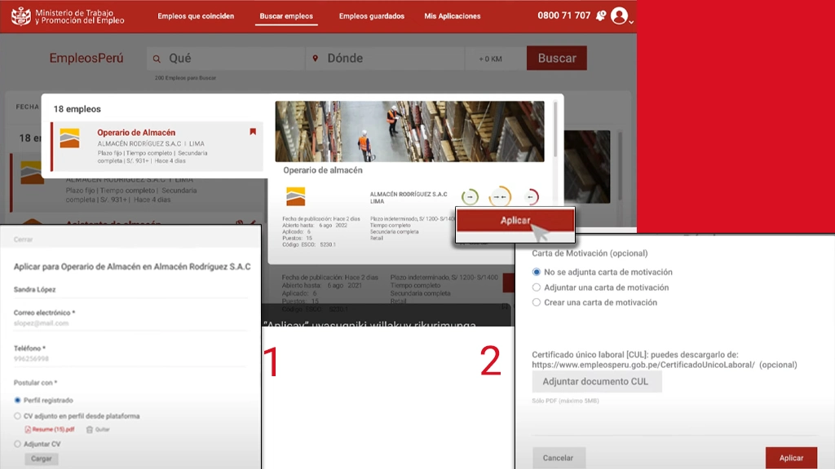Image resolution: width=835 pixels, height=469 pixels.
Task: Click 'Carta de Motivación (opcional)' heading
Action: pos(590,253)
